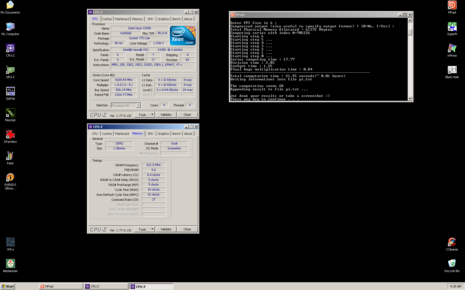Viewport: 465px width, 290px height.
Task: Open the W9-s desktop icon
Action: (x=10, y=244)
